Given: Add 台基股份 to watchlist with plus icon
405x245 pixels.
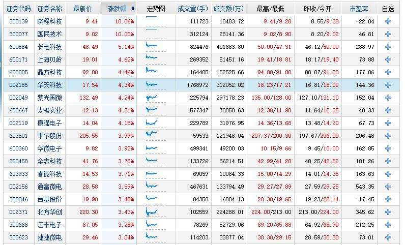Looking at the screenshot, I should coord(388,199).
